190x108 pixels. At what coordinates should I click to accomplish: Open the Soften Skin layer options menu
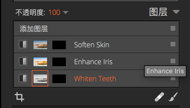173,44
